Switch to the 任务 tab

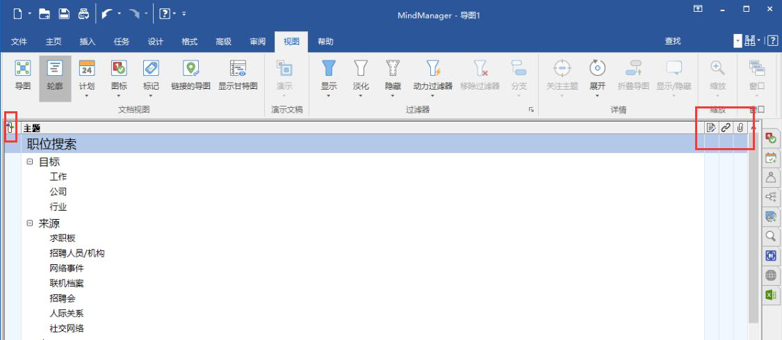tap(121, 42)
